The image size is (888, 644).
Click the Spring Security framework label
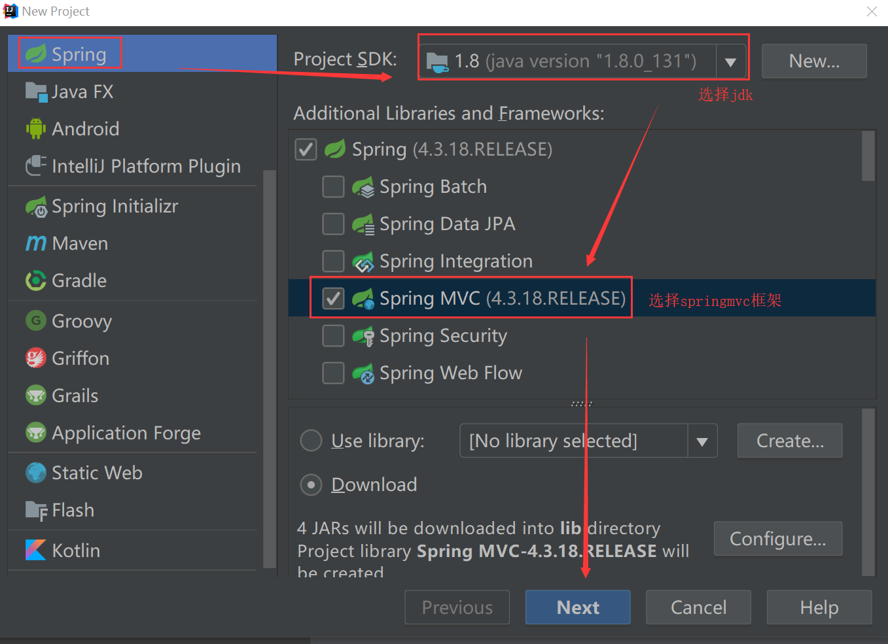(443, 336)
